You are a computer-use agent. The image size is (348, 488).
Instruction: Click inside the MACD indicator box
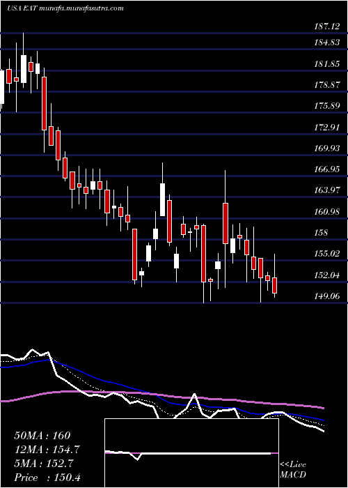tap(191, 453)
